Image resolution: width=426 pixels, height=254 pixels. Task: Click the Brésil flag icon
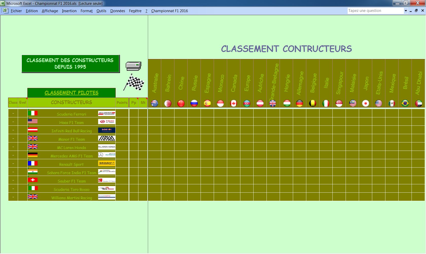pyautogui.click(x=405, y=103)
